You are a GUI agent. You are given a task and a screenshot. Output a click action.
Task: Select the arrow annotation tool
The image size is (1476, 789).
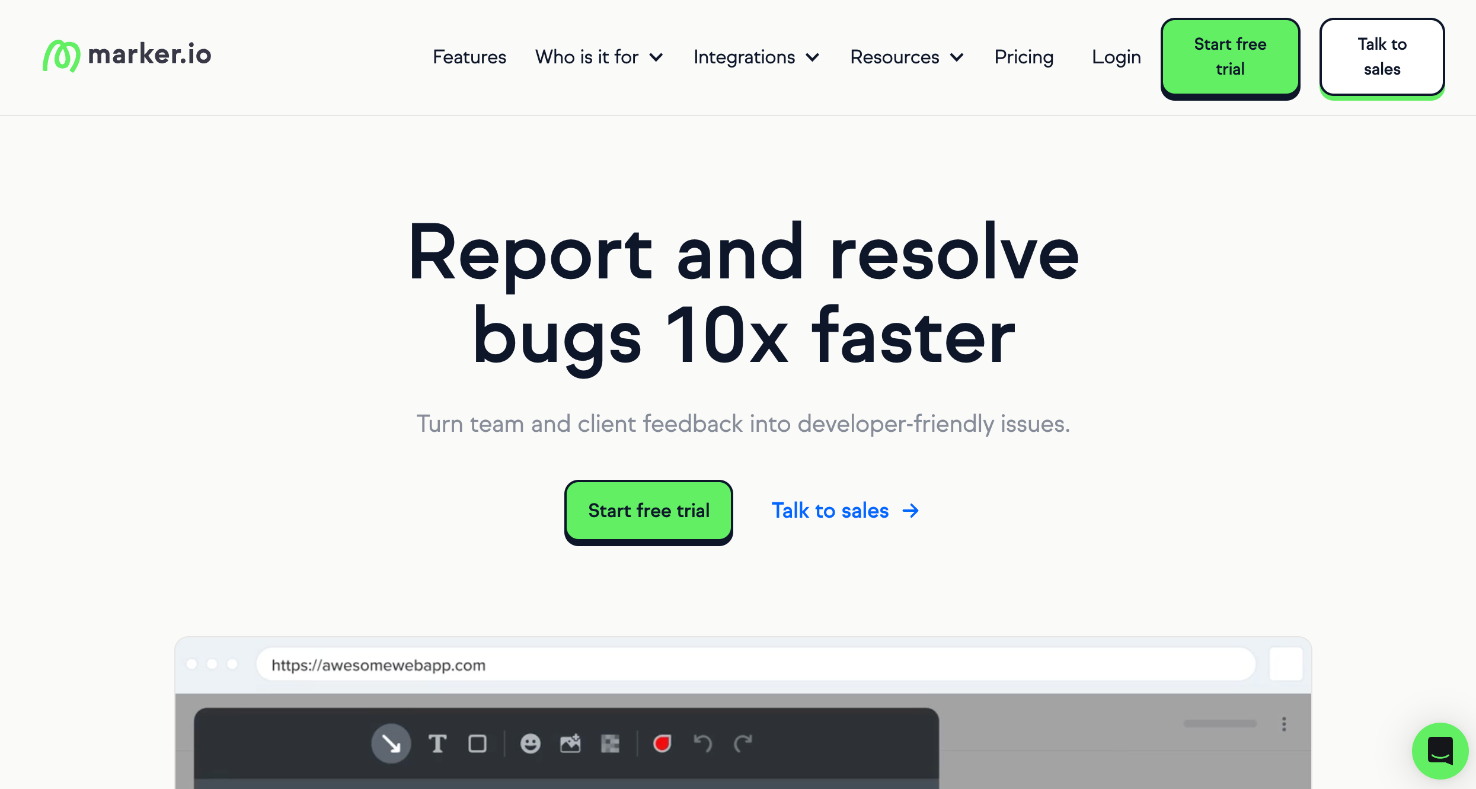tap(391, 743)
